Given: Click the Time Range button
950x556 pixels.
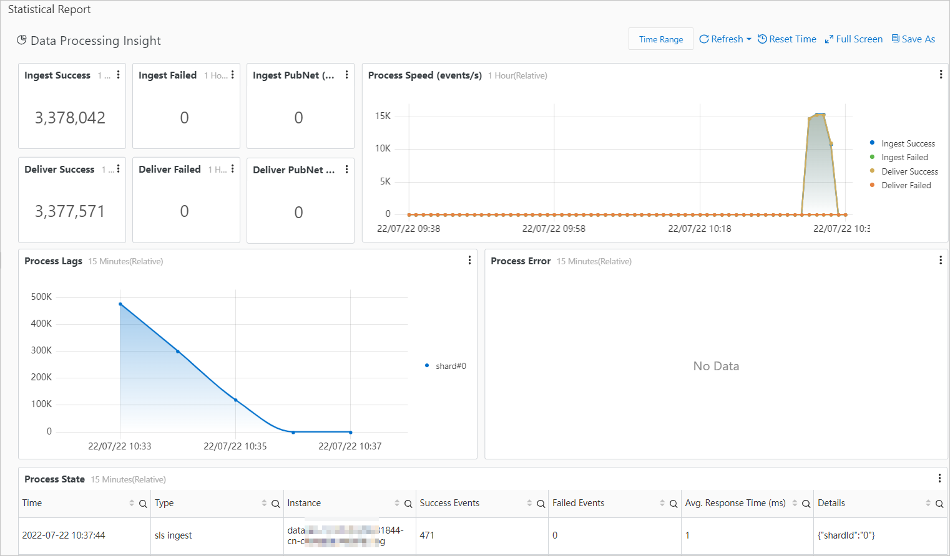Looking at the screenshot, I should click(661, 39).
